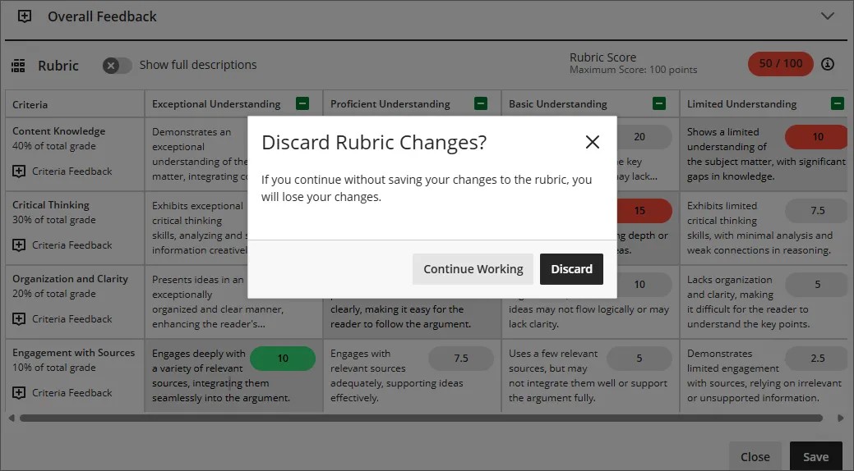Save the rubric with Save button
Image resolution: width=854 pixels, height=471 pixels.
[x=815, y=457]
